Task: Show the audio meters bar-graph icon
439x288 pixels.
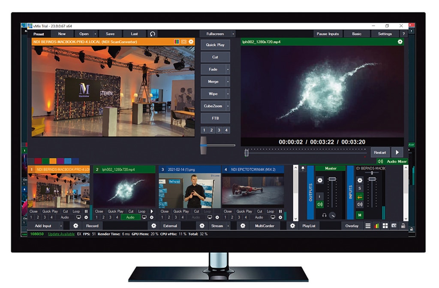Action: pyautogui.click(x=377, y=226)
